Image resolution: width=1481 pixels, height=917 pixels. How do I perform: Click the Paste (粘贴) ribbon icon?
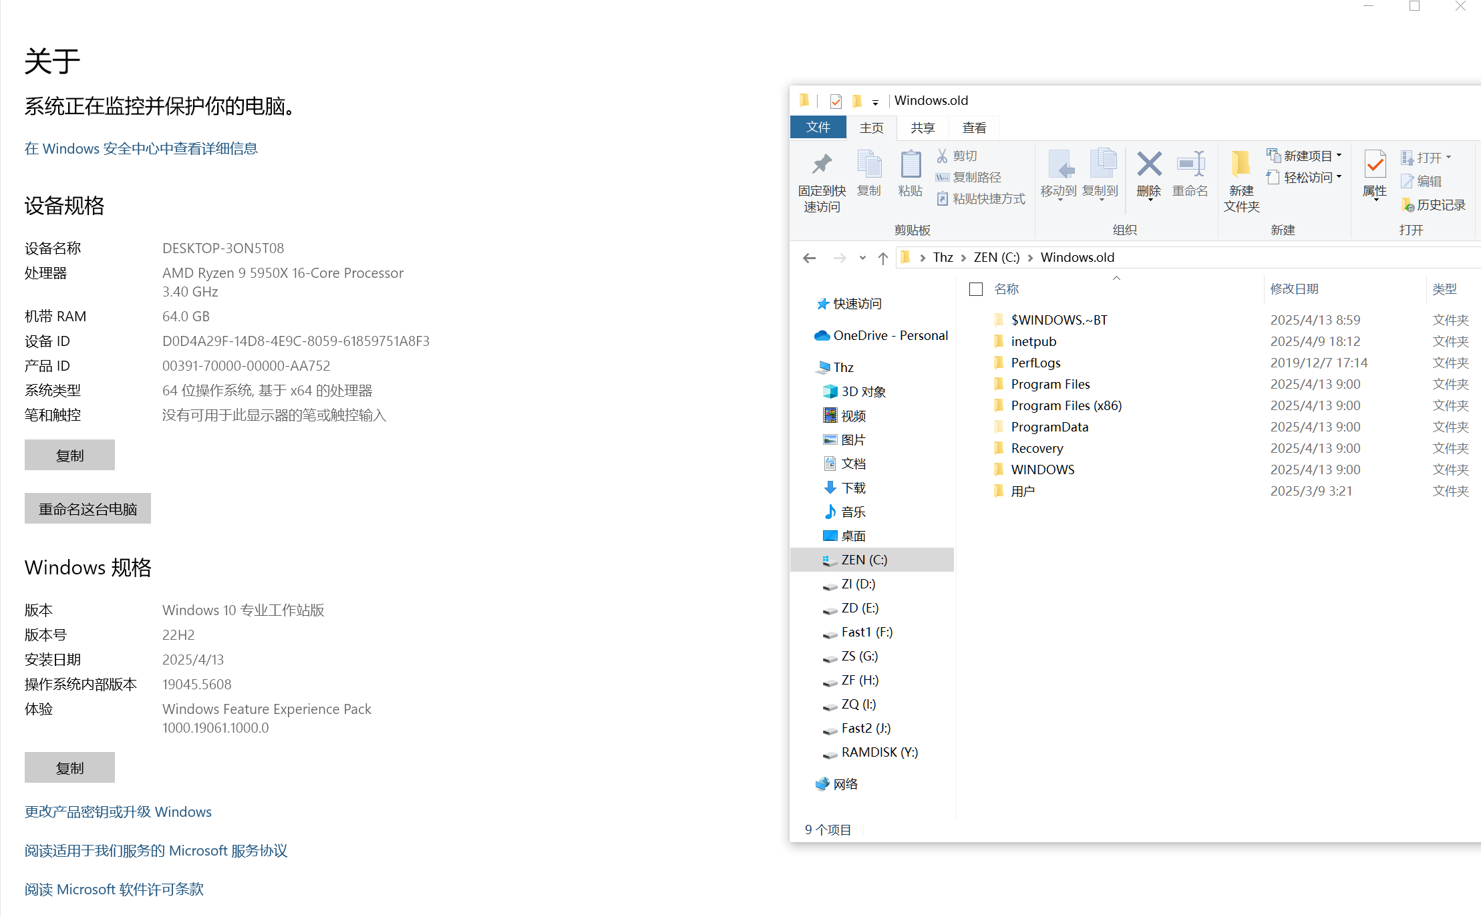pyautogui.click(x=911, y=165)
